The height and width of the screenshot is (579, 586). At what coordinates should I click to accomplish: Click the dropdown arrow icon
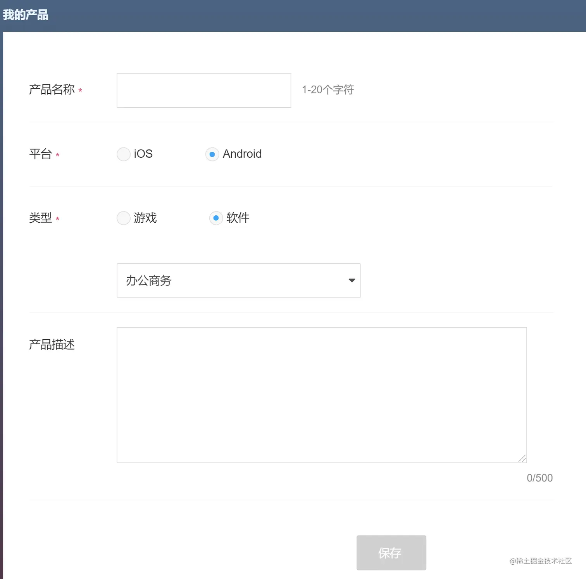(351, 280)
